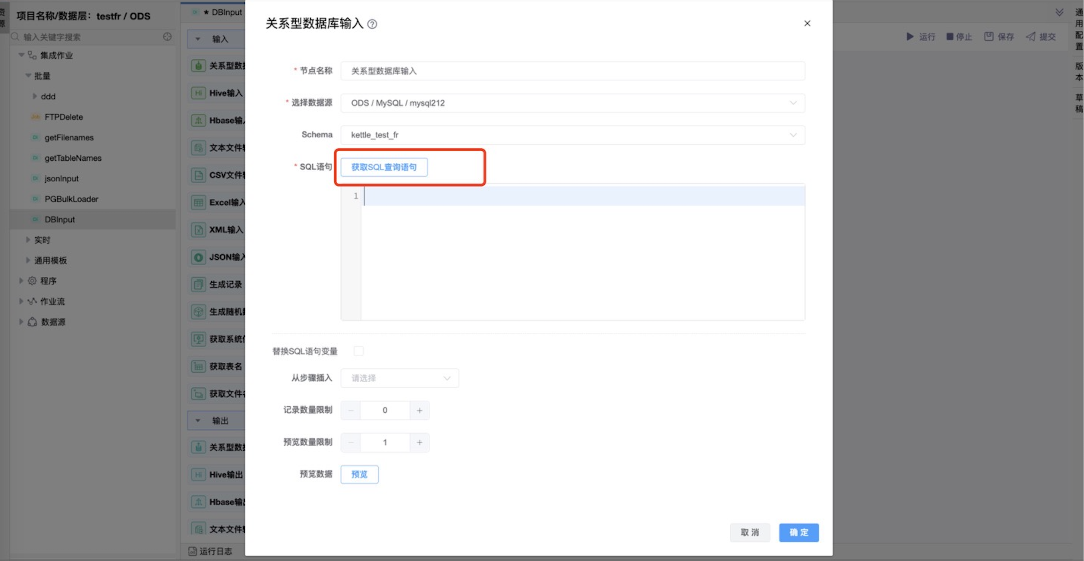Click the 运行 play icon
Image resolution: width=1084 pixels, height=561 pixels.
(x=910, y=36)
